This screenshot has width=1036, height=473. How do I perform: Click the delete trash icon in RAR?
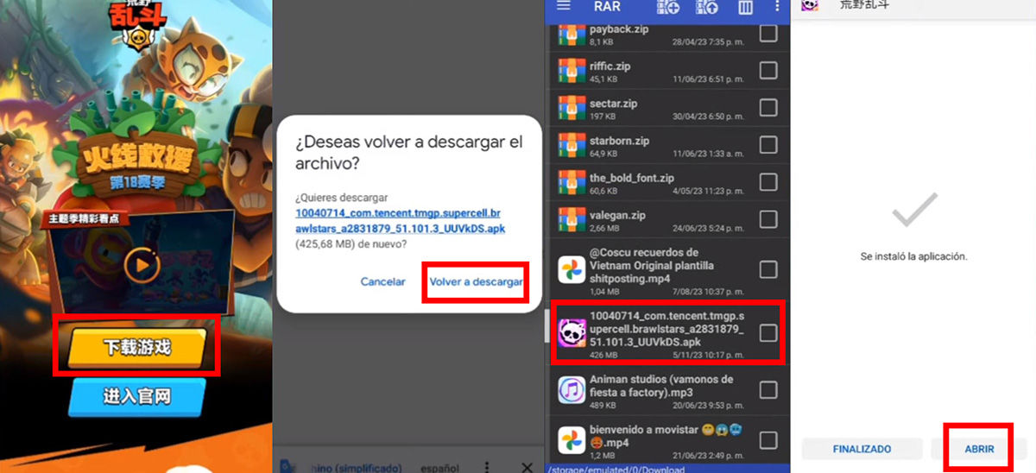(x=745, y=8)
